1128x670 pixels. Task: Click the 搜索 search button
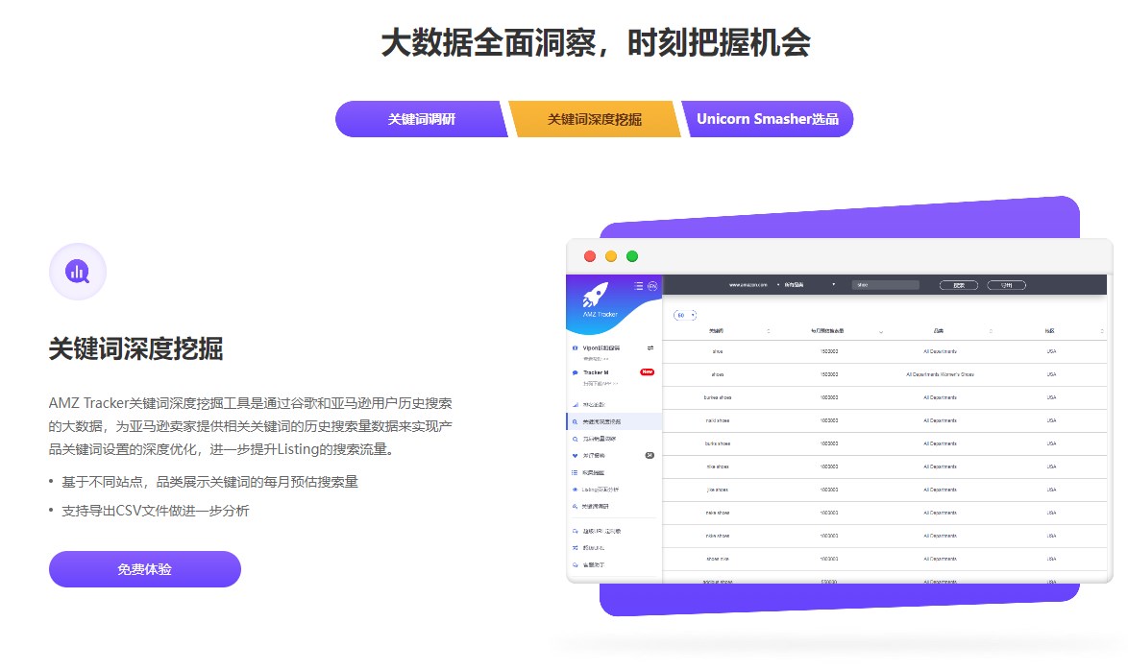pos(959,285)
